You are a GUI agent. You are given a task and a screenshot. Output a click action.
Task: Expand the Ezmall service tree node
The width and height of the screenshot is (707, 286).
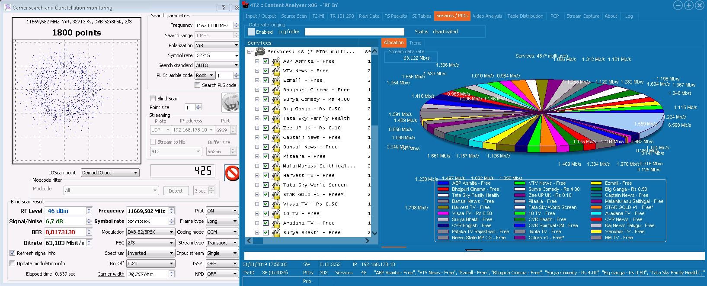257,80
